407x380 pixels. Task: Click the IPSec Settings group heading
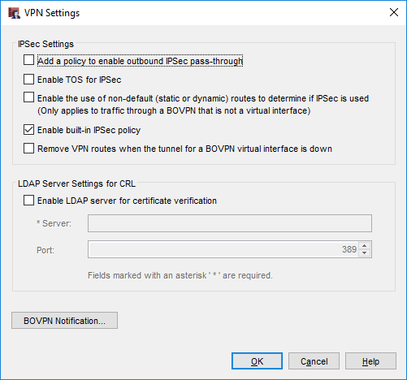(x=45, y=44)
